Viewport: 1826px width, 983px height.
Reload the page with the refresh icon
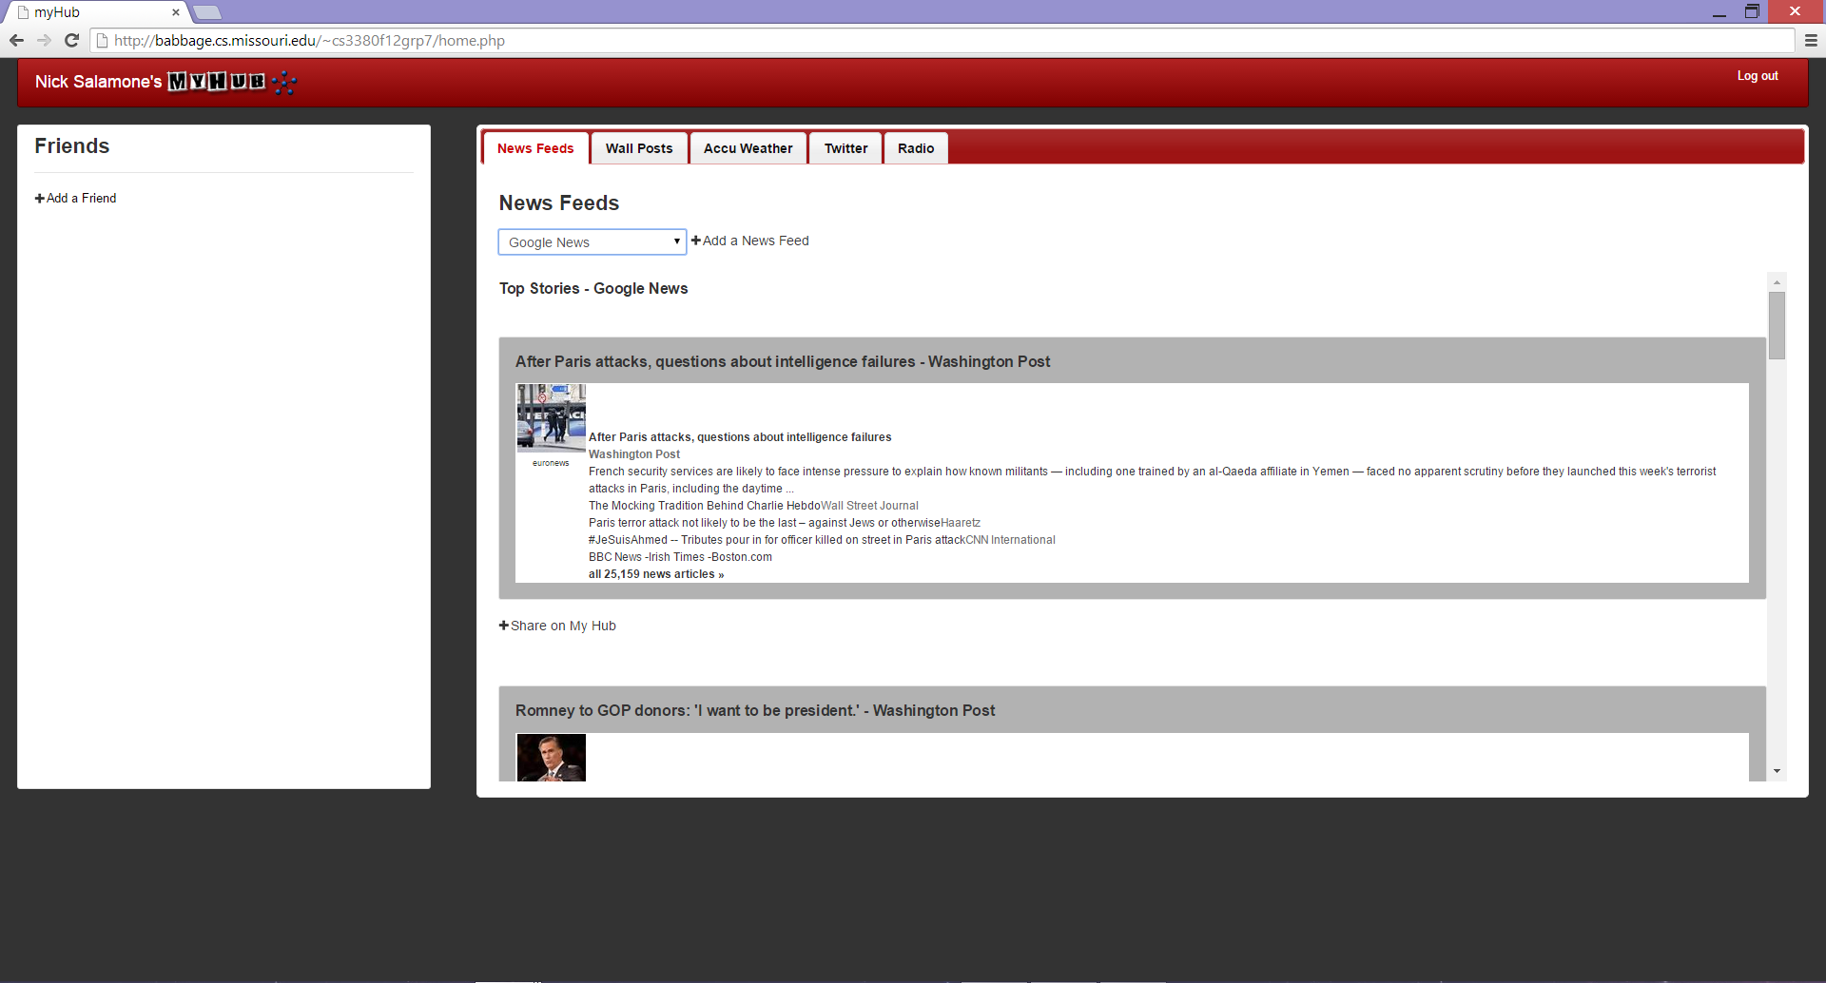tap(71, 40)
